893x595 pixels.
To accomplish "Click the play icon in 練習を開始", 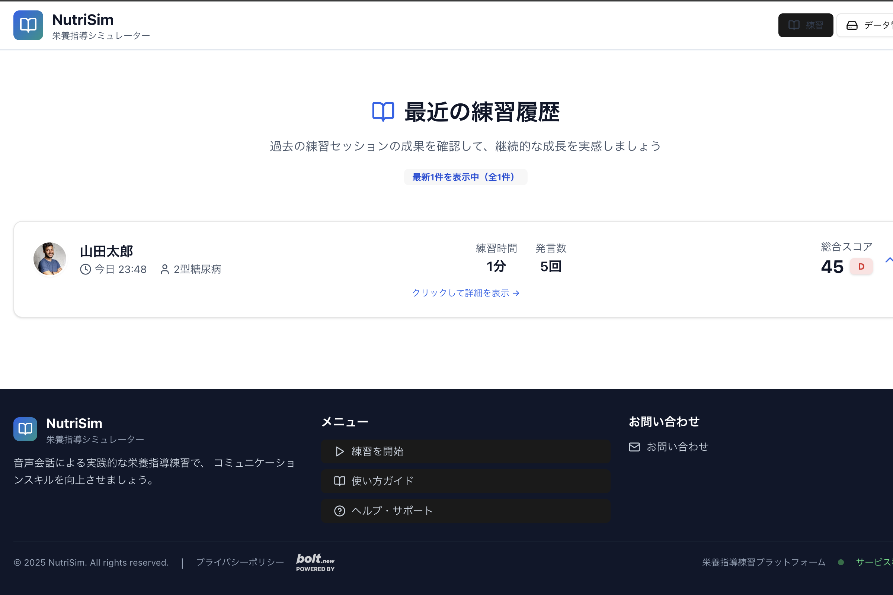I will tap(339, 451).
